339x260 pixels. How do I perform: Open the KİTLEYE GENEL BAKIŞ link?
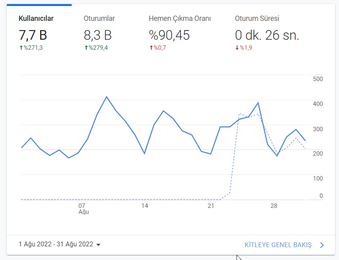[x=278, y=245]
